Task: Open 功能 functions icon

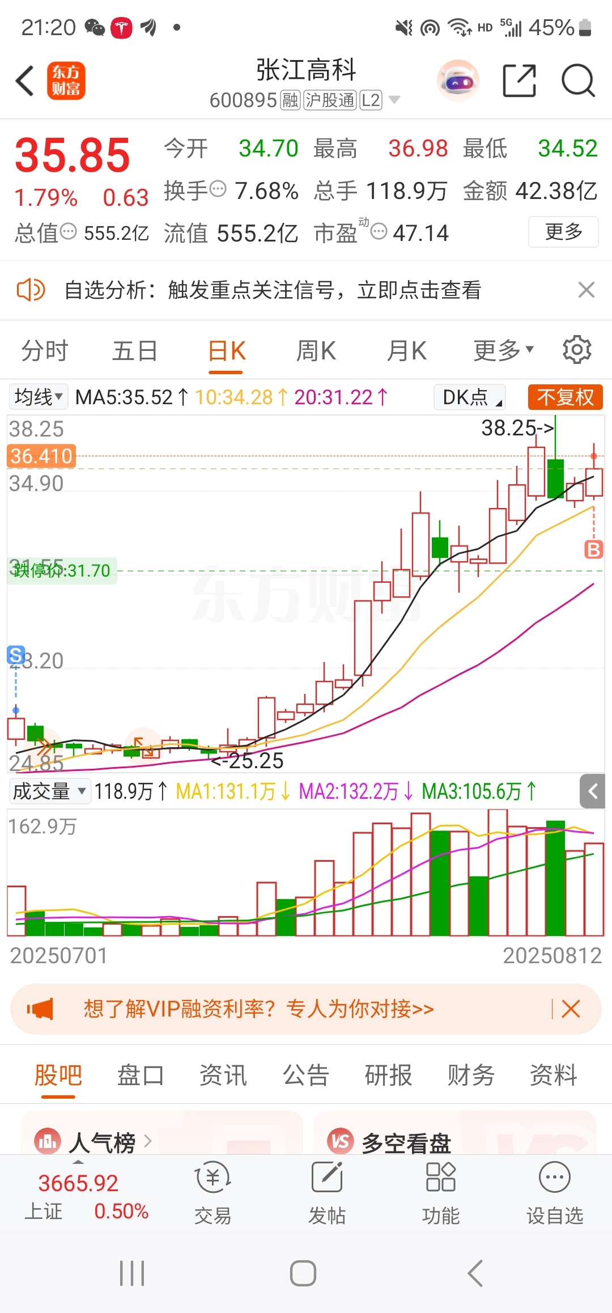Action: (x=441, y=1193)
